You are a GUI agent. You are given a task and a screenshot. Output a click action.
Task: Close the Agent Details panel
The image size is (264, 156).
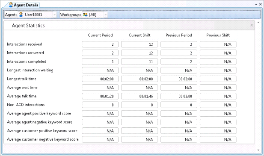[261, 4]
